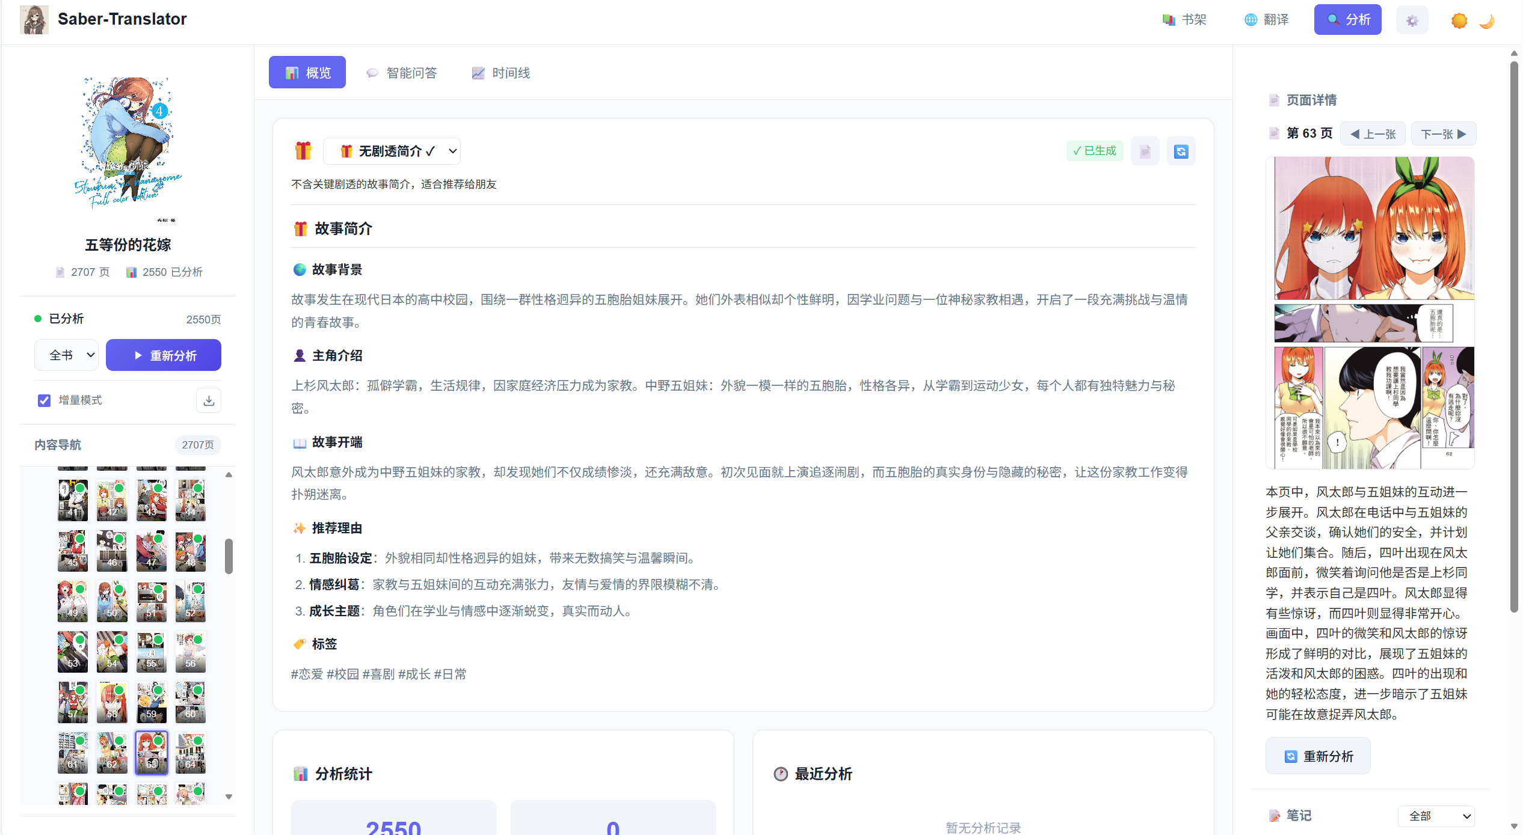Open the 书架 bookshelf panel

1184,19
